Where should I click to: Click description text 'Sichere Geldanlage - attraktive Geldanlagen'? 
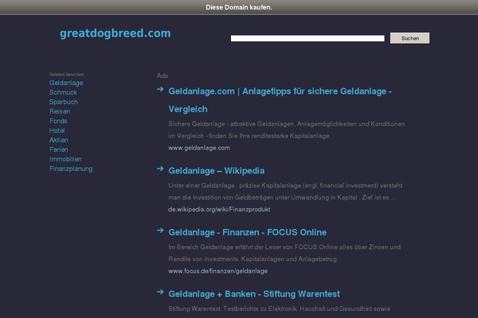click(x=287, y=130)
